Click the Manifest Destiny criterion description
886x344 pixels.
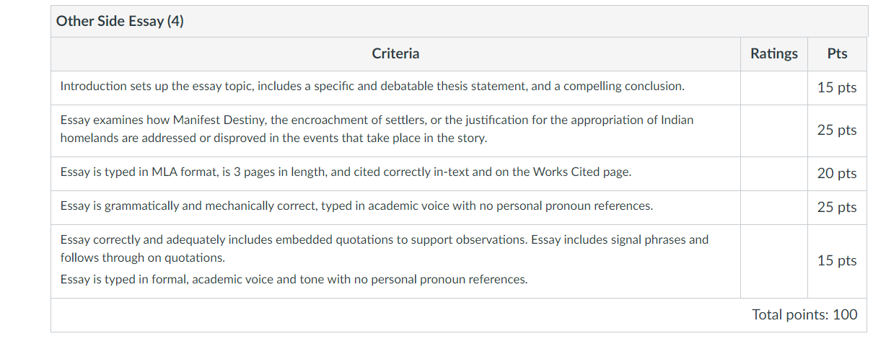[x=377, y=129]
